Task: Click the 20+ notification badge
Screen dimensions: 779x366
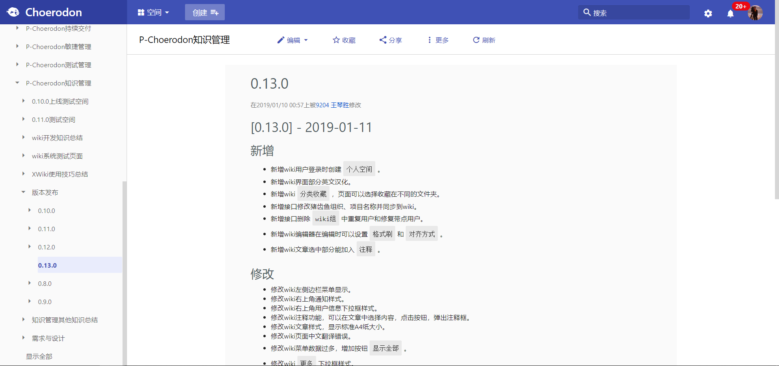Action: click(741, 6)
